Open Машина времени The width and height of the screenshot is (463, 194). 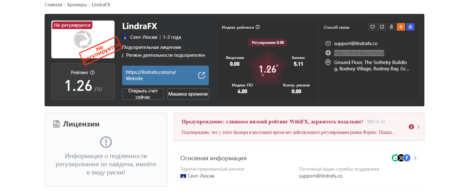[x=188, y=94]
